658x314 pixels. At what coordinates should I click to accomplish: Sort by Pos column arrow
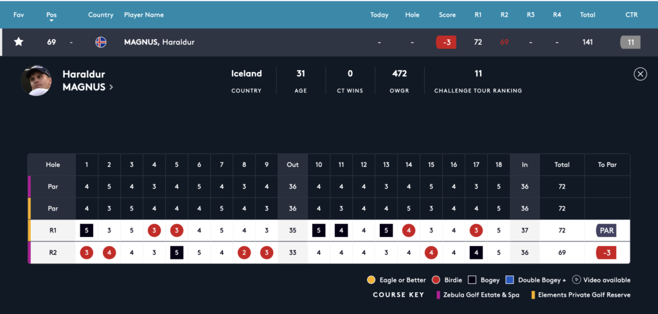(x=51, y=21)
